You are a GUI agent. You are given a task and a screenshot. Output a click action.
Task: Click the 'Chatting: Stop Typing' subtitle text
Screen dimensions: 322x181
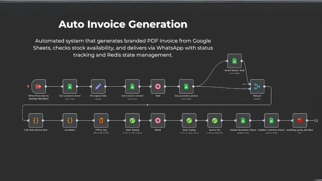[x=189, y=133]
